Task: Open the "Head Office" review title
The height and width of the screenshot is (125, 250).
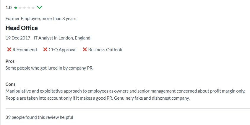Action: click(x=22, y=28)
